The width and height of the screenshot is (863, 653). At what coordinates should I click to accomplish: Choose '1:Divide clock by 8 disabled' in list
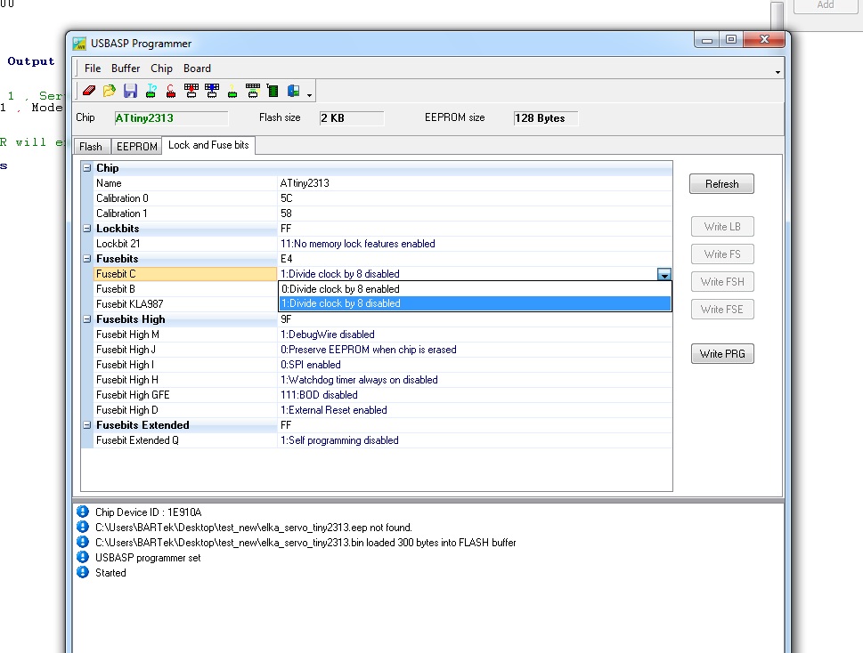point(475,303)
